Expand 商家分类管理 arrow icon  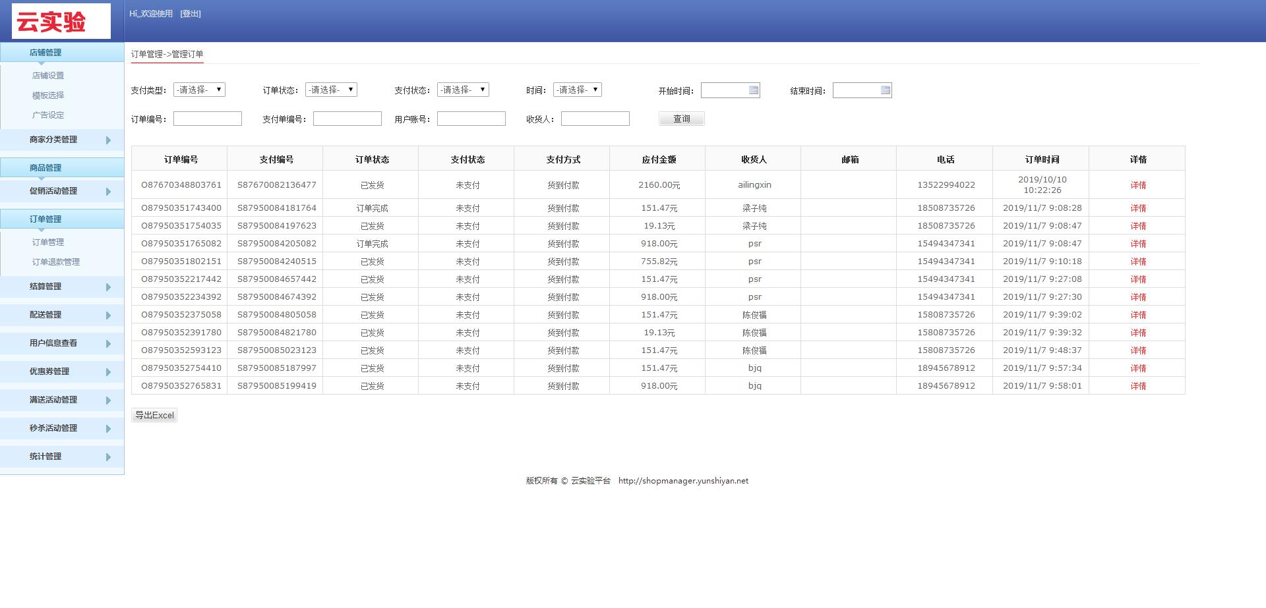click(x=108, y=140)
